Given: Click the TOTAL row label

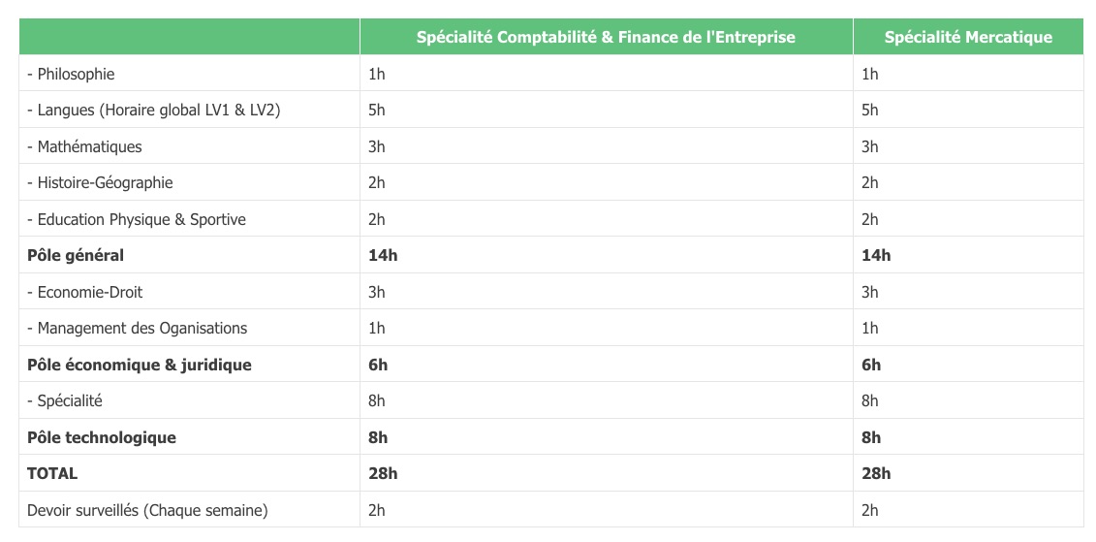Looking at the screenshot, I should (52, 474).
